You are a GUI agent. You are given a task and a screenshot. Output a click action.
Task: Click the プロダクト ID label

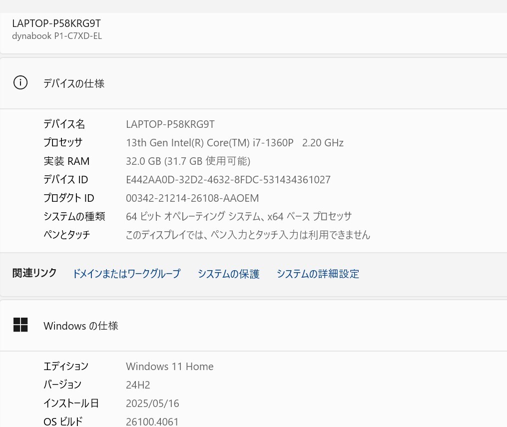(69, 198)
